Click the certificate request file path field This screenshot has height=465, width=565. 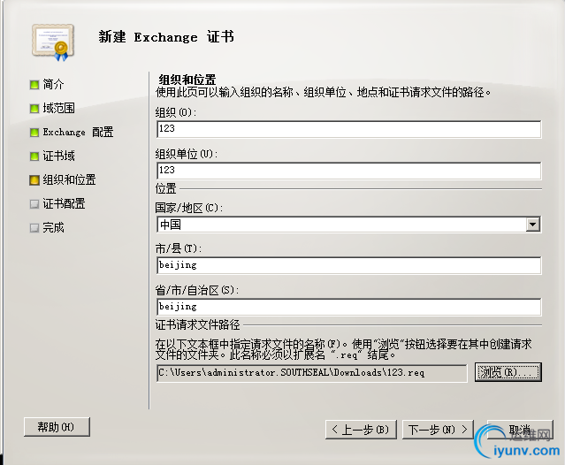click(312, 373)
